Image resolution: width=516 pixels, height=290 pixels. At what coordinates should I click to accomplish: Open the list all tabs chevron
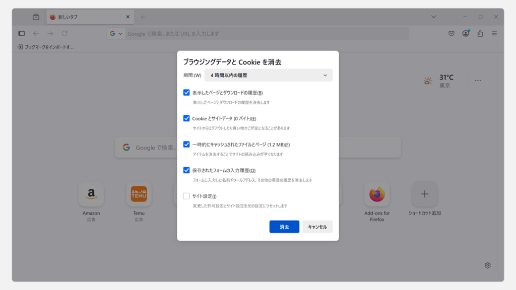pyautogui.click(x=433, y=17)
